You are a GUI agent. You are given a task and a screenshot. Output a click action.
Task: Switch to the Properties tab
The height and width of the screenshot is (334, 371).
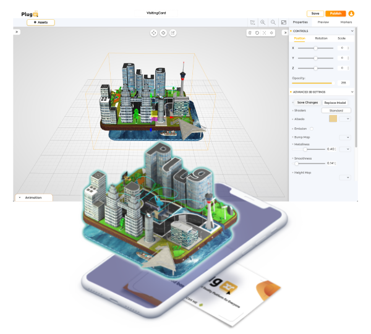(301, 22)
